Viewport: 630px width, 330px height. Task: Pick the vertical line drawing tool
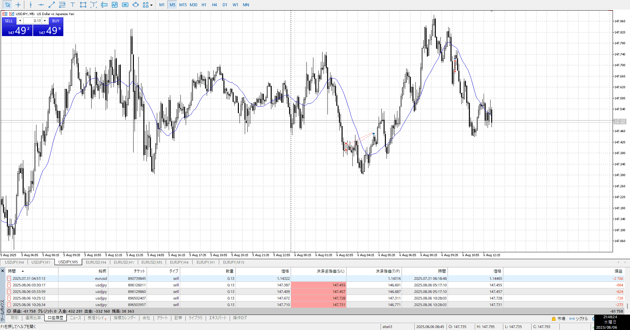coord(31,5)
